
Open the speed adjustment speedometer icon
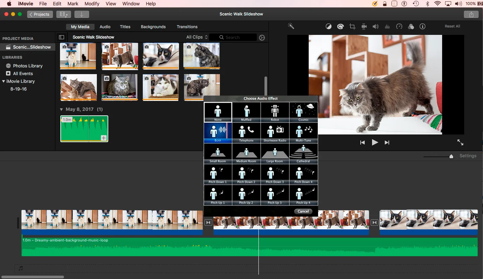tap(399, 26)
